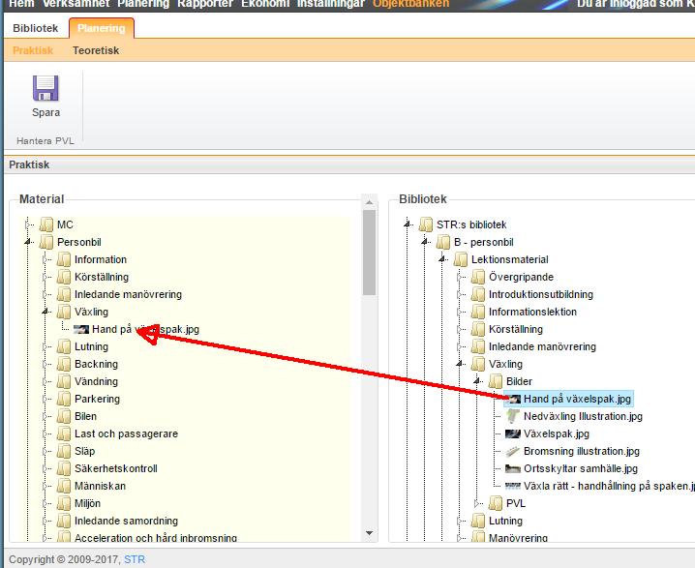This screenshot has height=568, width=695.
Task: Expand Last och passagerare node
Action: pos(45,433)
